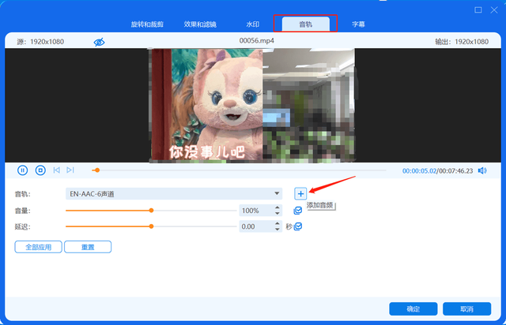Screen dimensions: 506x325
Task: Switch to the 字幕 tab
Action: [358, 24]
